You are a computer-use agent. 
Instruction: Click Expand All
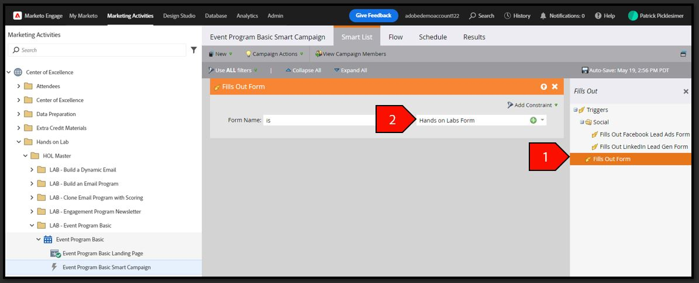tap(350, 70)
